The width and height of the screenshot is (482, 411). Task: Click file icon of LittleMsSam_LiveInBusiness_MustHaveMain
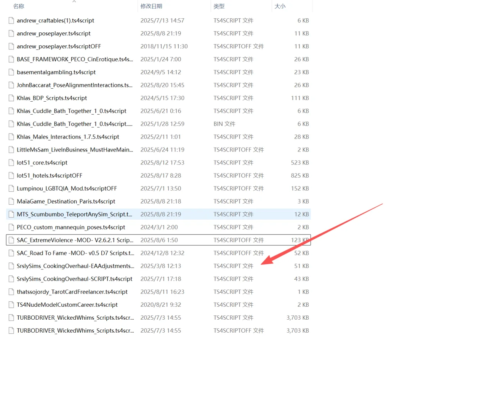[11, 150]
